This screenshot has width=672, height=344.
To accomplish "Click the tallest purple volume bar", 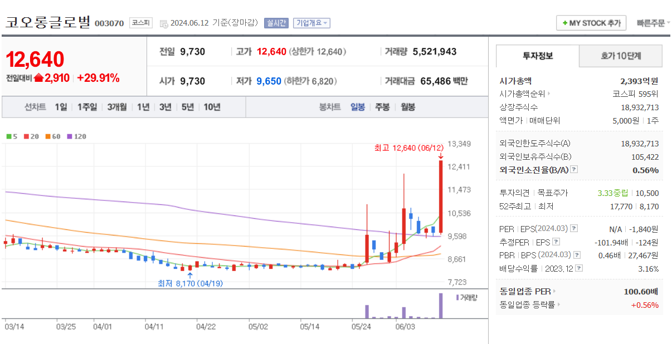I will (441, 306).
